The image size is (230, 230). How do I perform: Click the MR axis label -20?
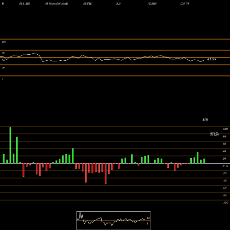[224, 173]
